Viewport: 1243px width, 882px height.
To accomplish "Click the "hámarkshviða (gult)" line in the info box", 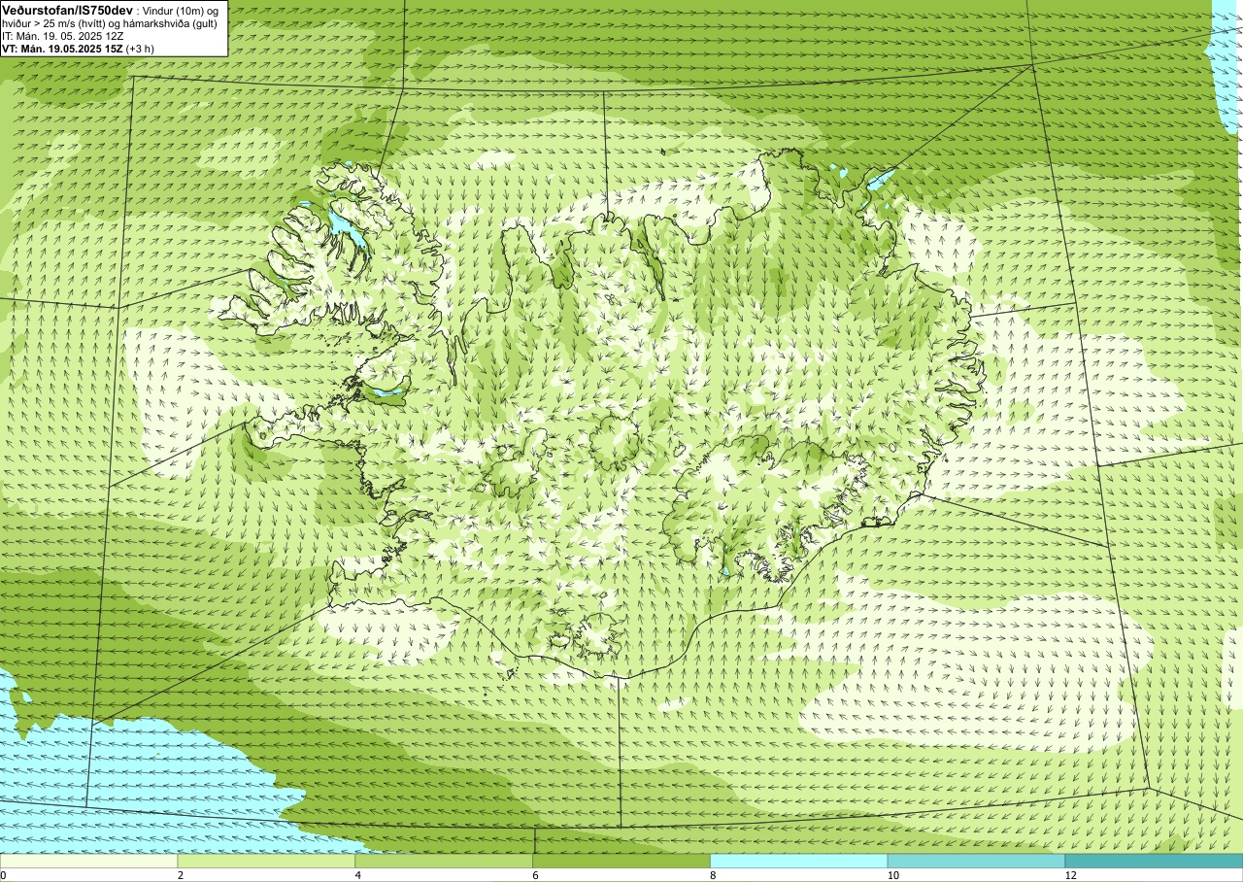I will [x=170, y=24].
